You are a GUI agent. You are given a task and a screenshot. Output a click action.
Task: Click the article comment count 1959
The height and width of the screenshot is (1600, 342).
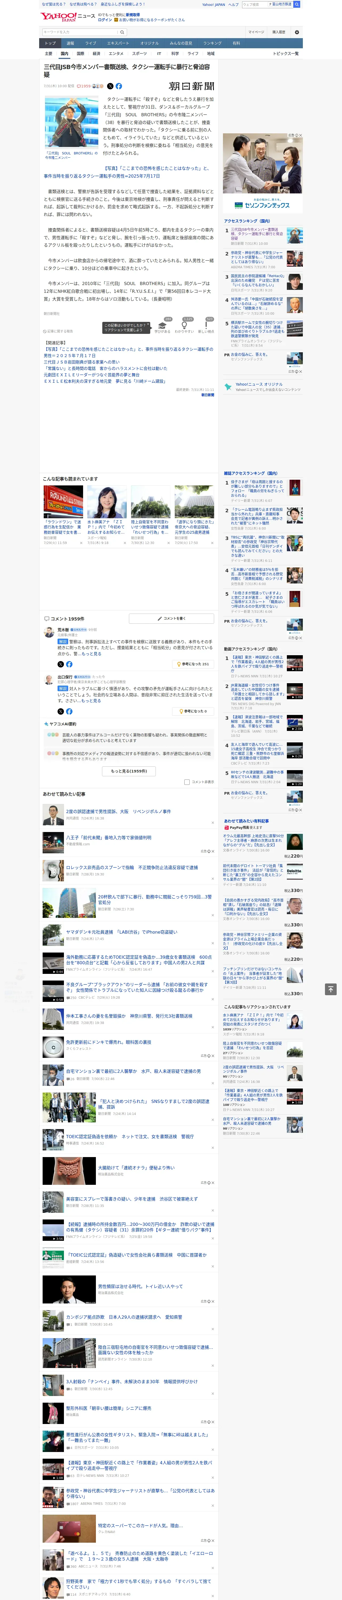(84, 86)
